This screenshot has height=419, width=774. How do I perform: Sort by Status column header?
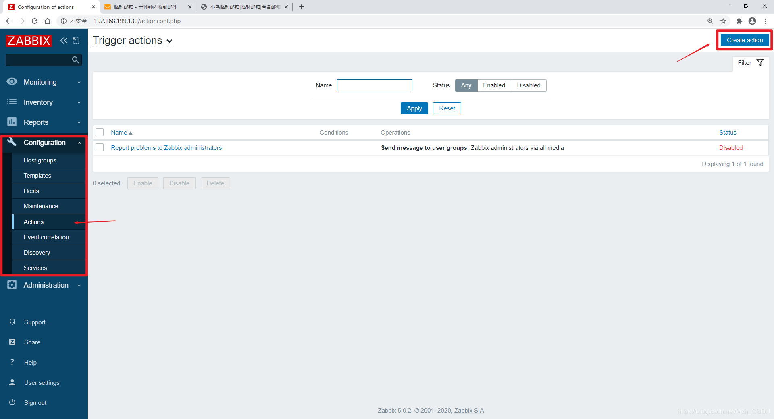(728, 133)
